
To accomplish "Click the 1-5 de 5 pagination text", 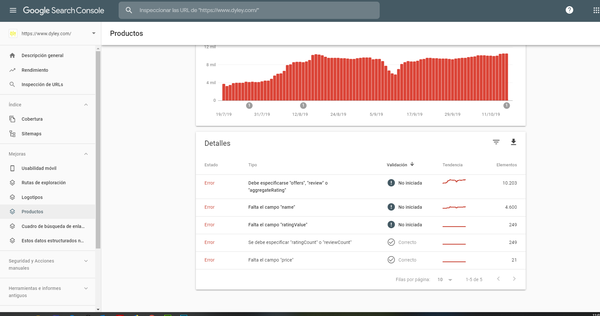I will click(x=474, y=280).
